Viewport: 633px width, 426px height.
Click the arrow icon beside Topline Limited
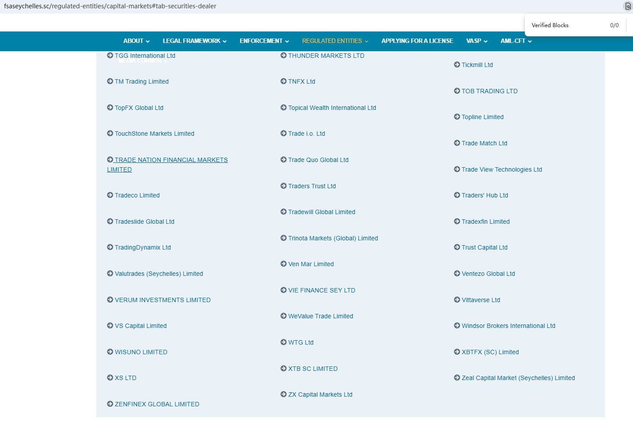click(457, 116)
